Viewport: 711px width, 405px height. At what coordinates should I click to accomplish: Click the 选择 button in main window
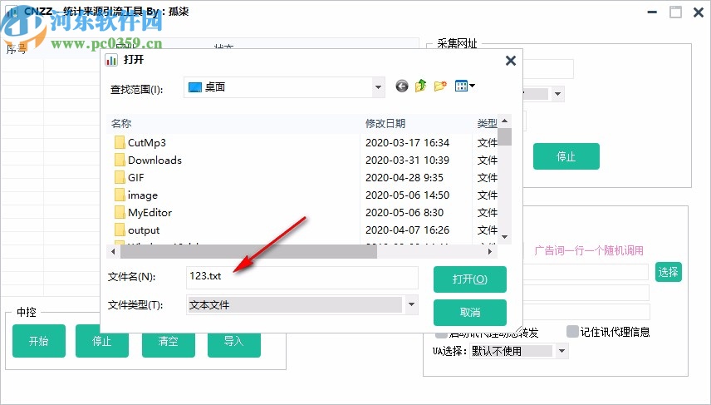click(669, 272)
